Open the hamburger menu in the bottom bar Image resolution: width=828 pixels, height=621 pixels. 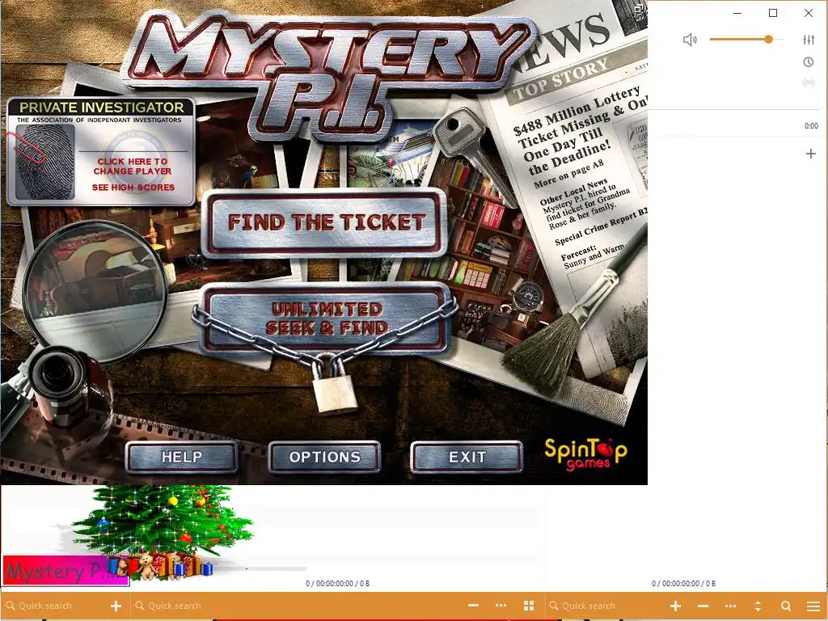point(813,606)
